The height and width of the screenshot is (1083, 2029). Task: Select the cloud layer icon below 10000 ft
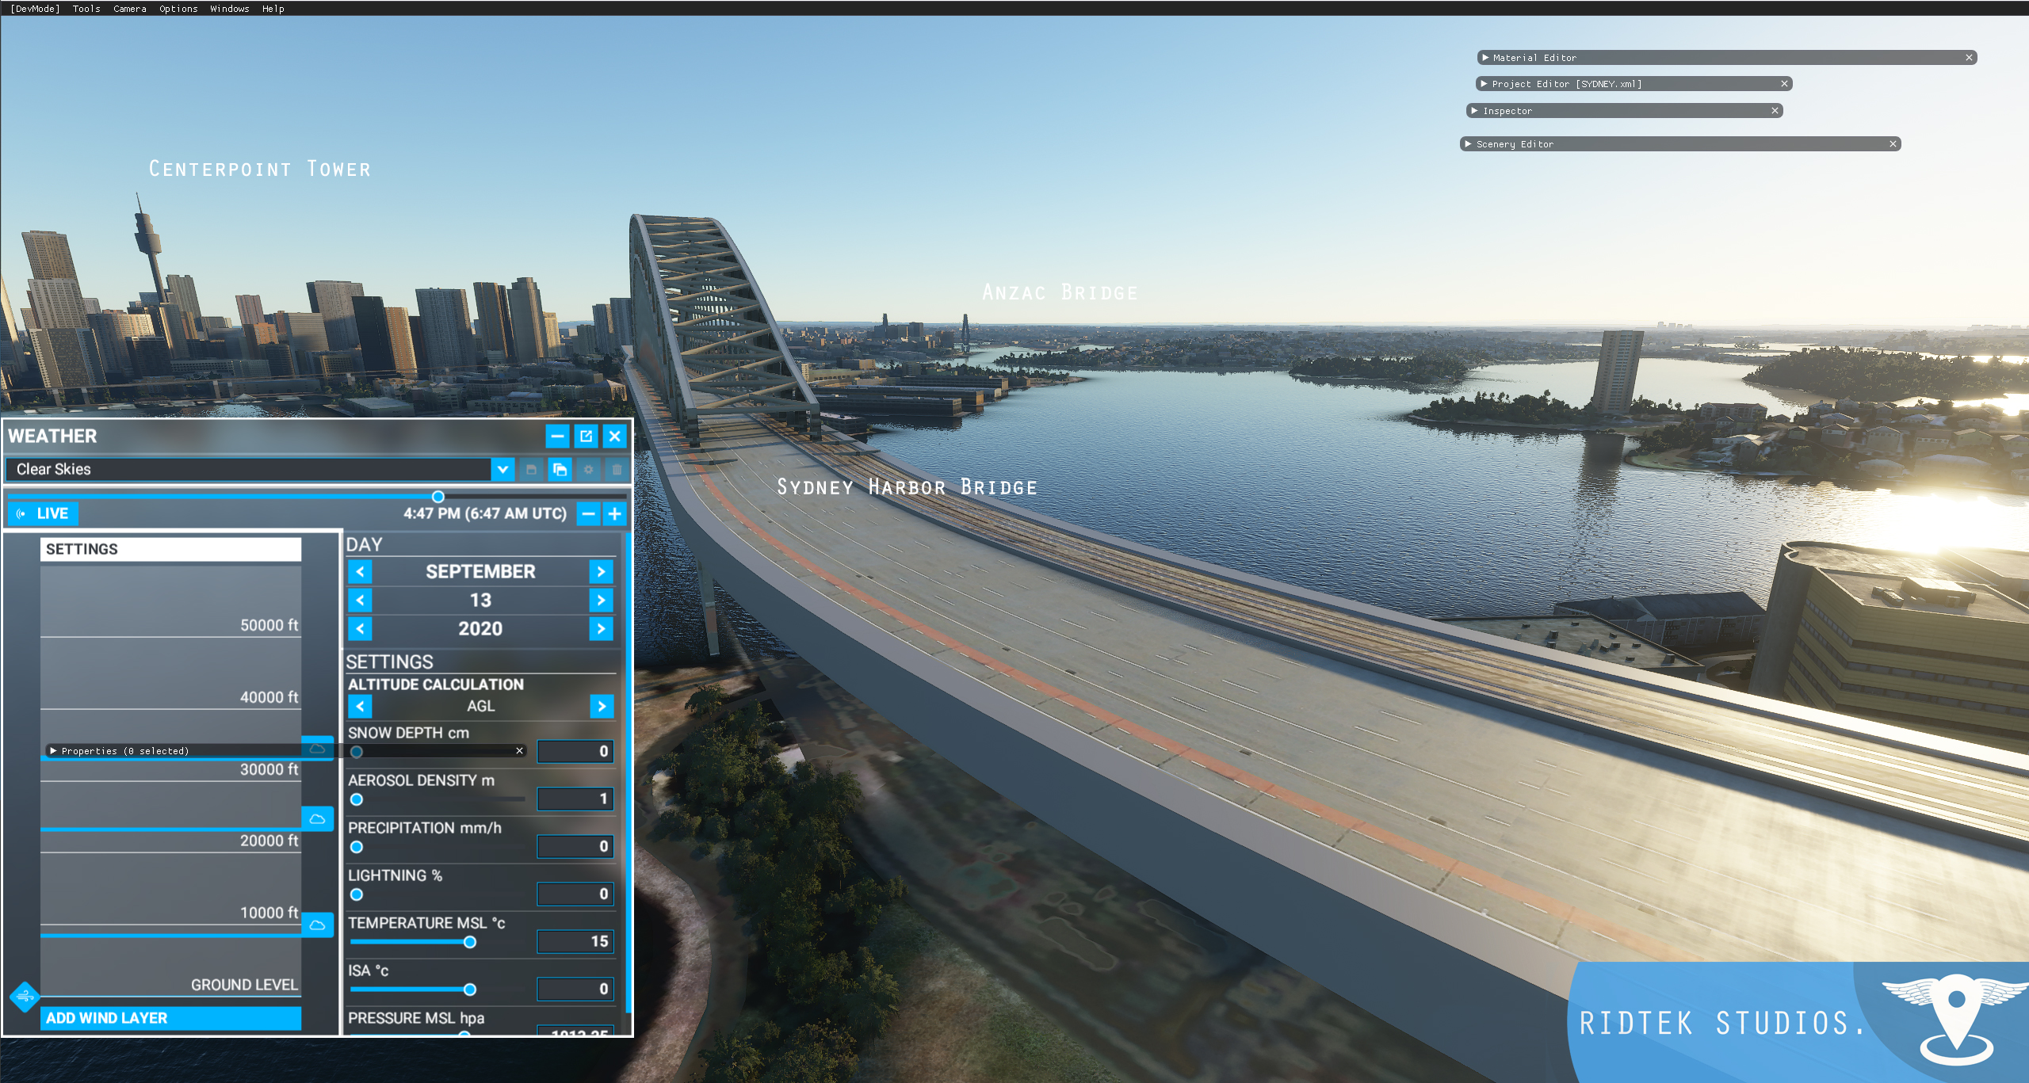317,925
